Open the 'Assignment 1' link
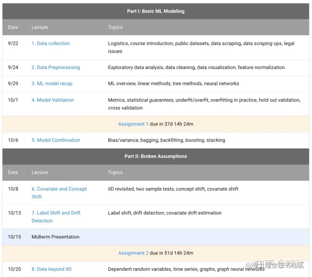The image size is (312, 277). point(133,124)
